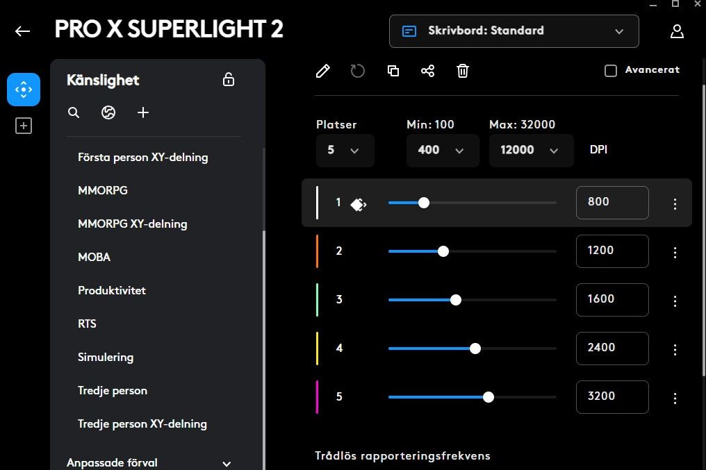This screenshot has height=470, width=706.
Task: Click the DPI shift icon on row 1
Action: 359,205
